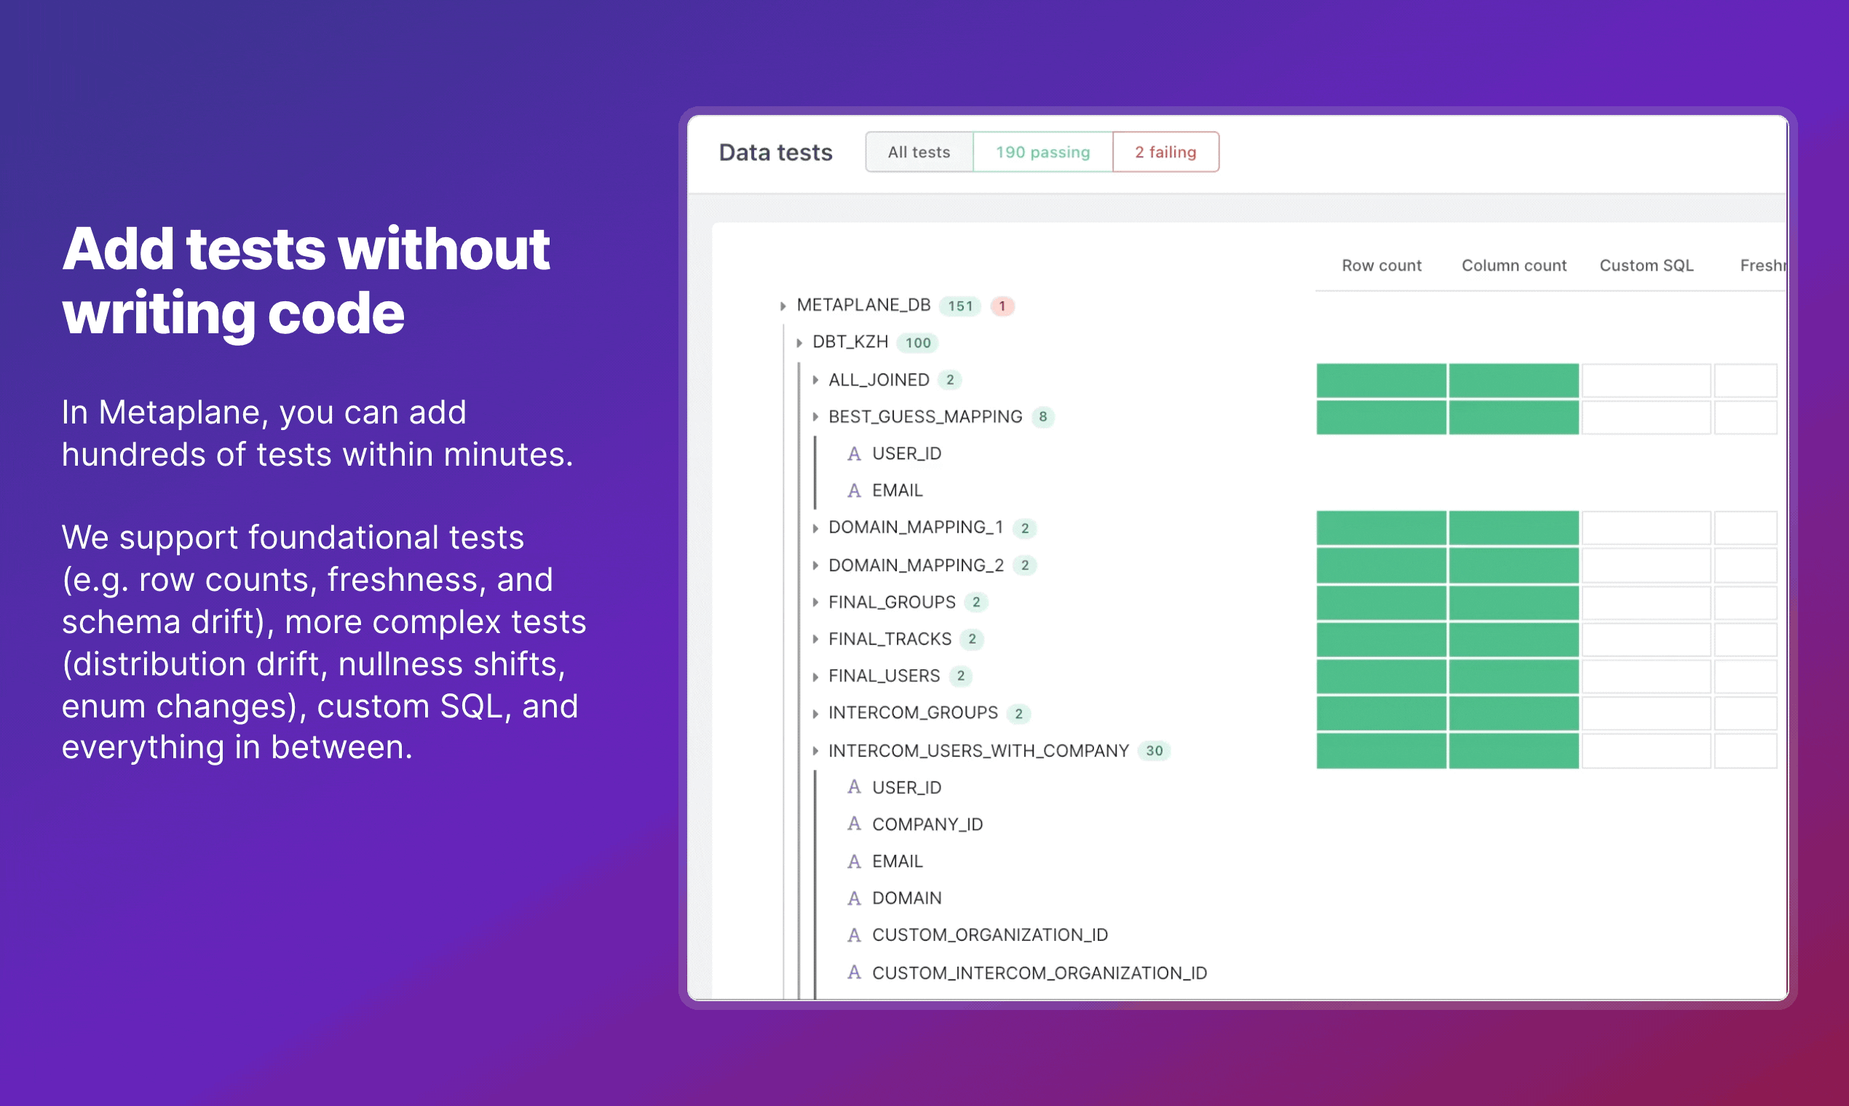This screenshot has height=1106, width=1849.
Task: Click the type icon for USER_ID under INTERCOM_USERS_WITH_COMPANY
Action: click(855, 787)
